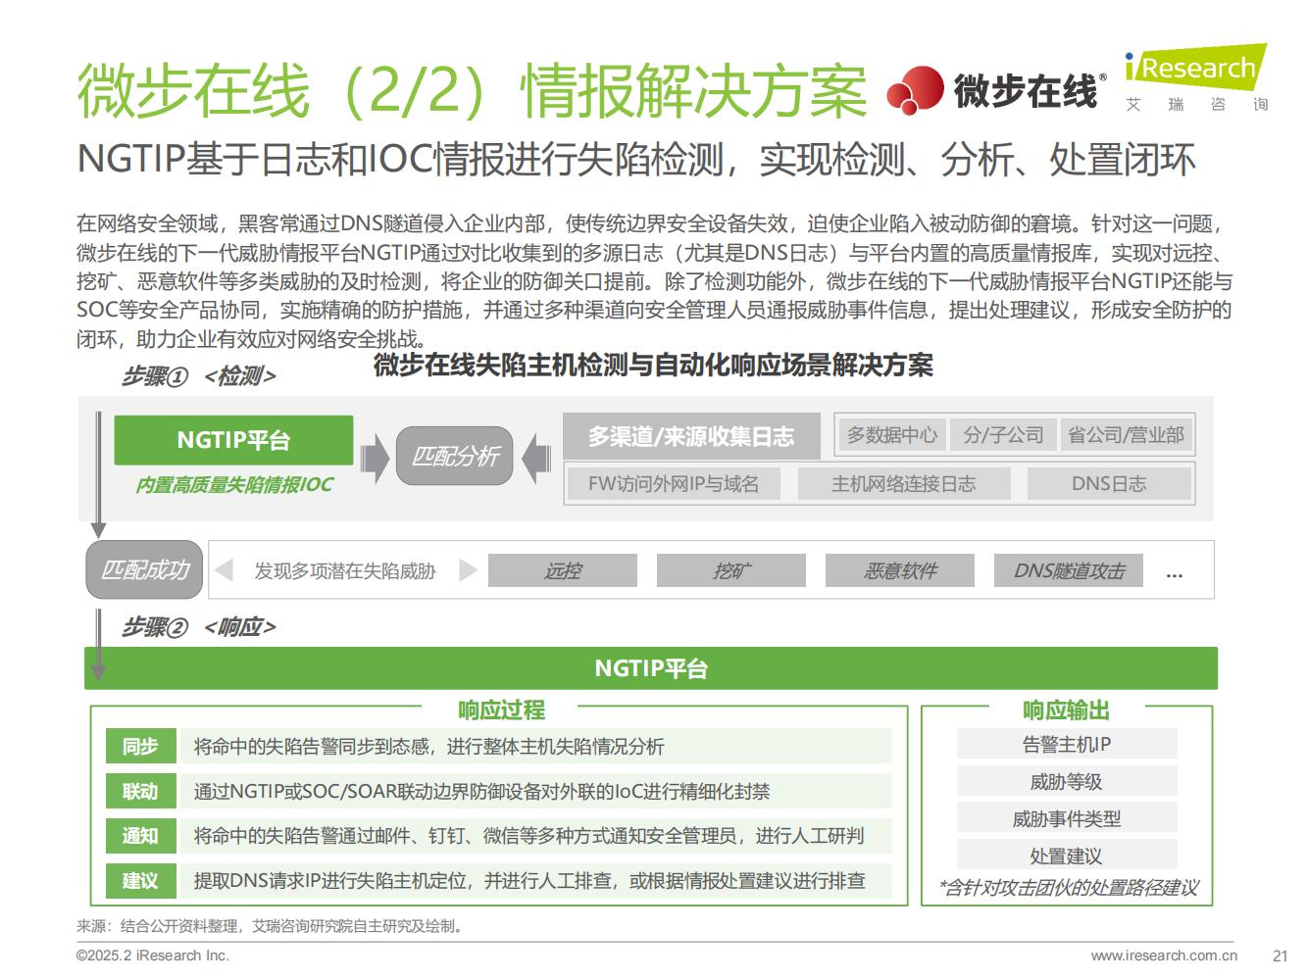Click the 匹配分析 rounded box

[x=455, y=456]
